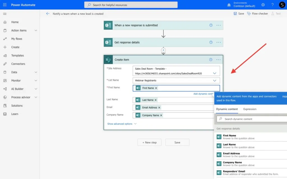Open the app launcher waffle icon
Viewport: 287px width, 179px height.
tap(5, 5)
